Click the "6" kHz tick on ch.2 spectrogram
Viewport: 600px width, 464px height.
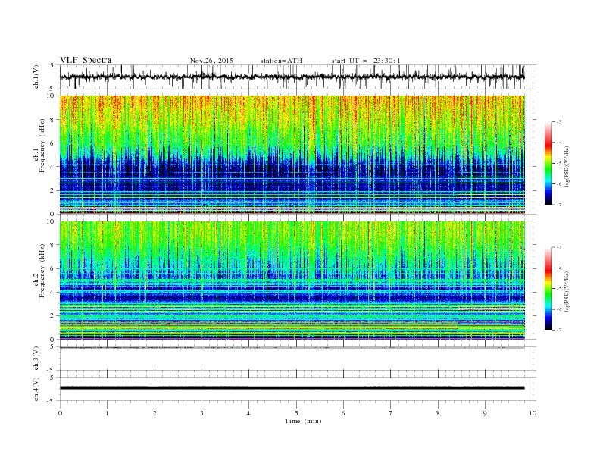click(53, 268)
